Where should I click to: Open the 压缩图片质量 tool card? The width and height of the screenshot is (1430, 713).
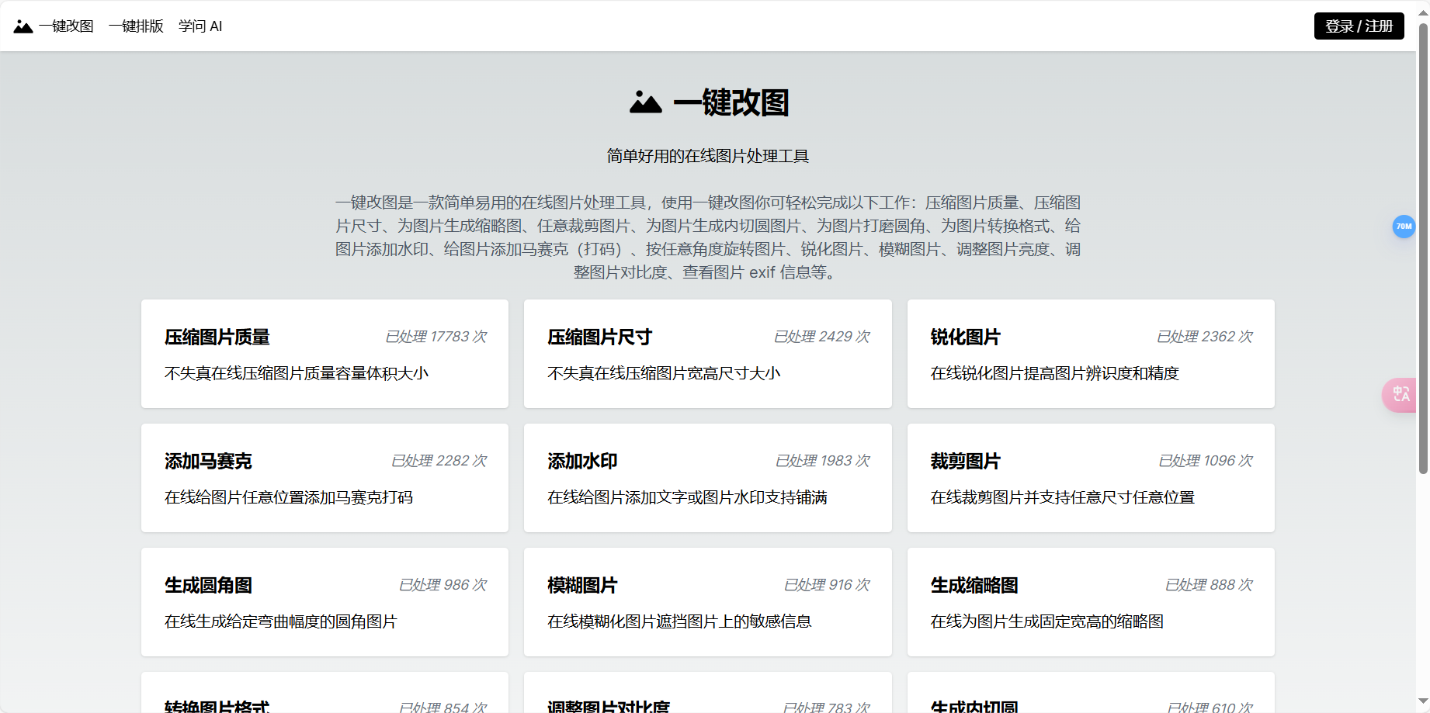324,354
